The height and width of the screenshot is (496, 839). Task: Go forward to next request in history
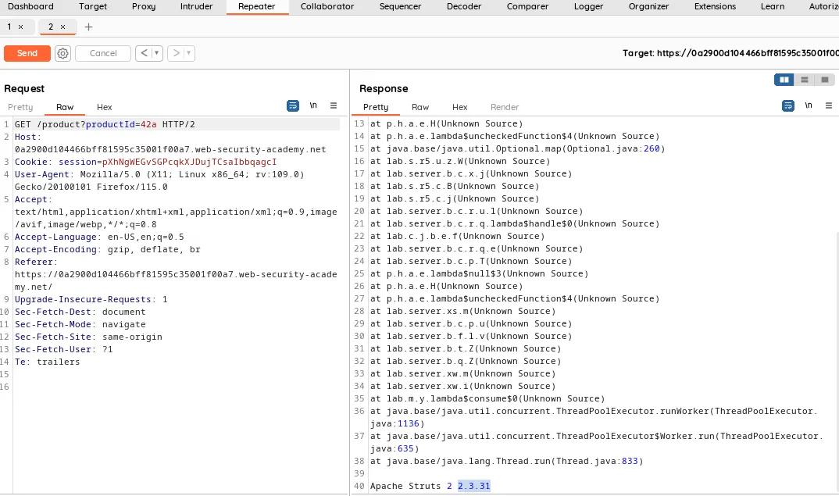point(176,53)
